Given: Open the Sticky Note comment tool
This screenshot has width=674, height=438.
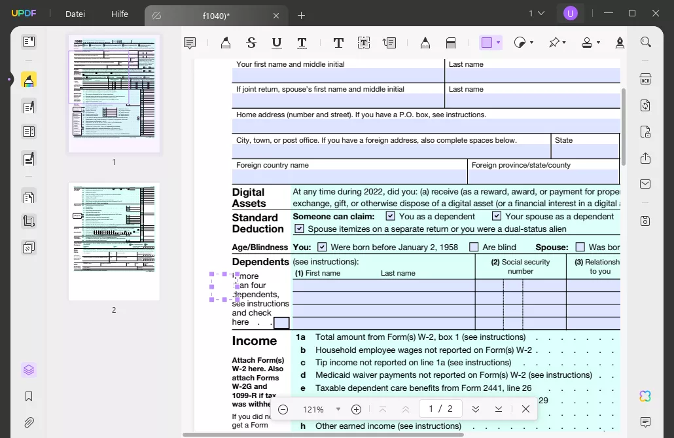Looking at the screenshot, I should pyautogui.click(x=189, y=42).
